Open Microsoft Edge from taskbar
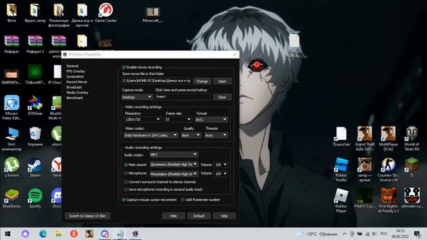 click(x=43, y=234)
